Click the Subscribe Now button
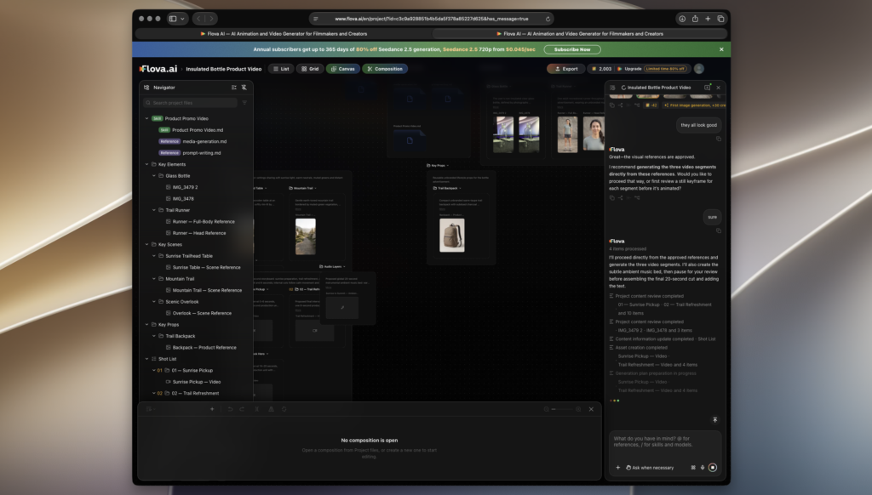 pyautogui.click(x=572, y=49)
